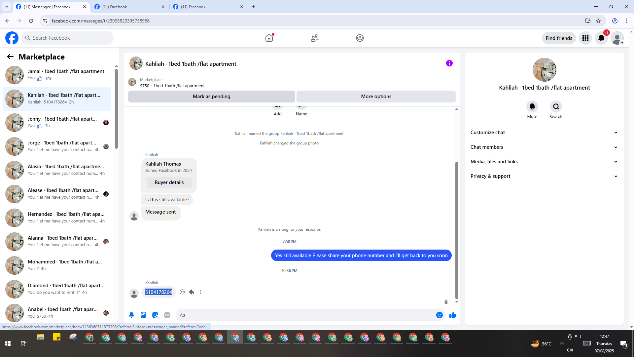This screenshot has width=634, height=357.
Task: Expand Privacy & support section
Action: click(544, 176)
